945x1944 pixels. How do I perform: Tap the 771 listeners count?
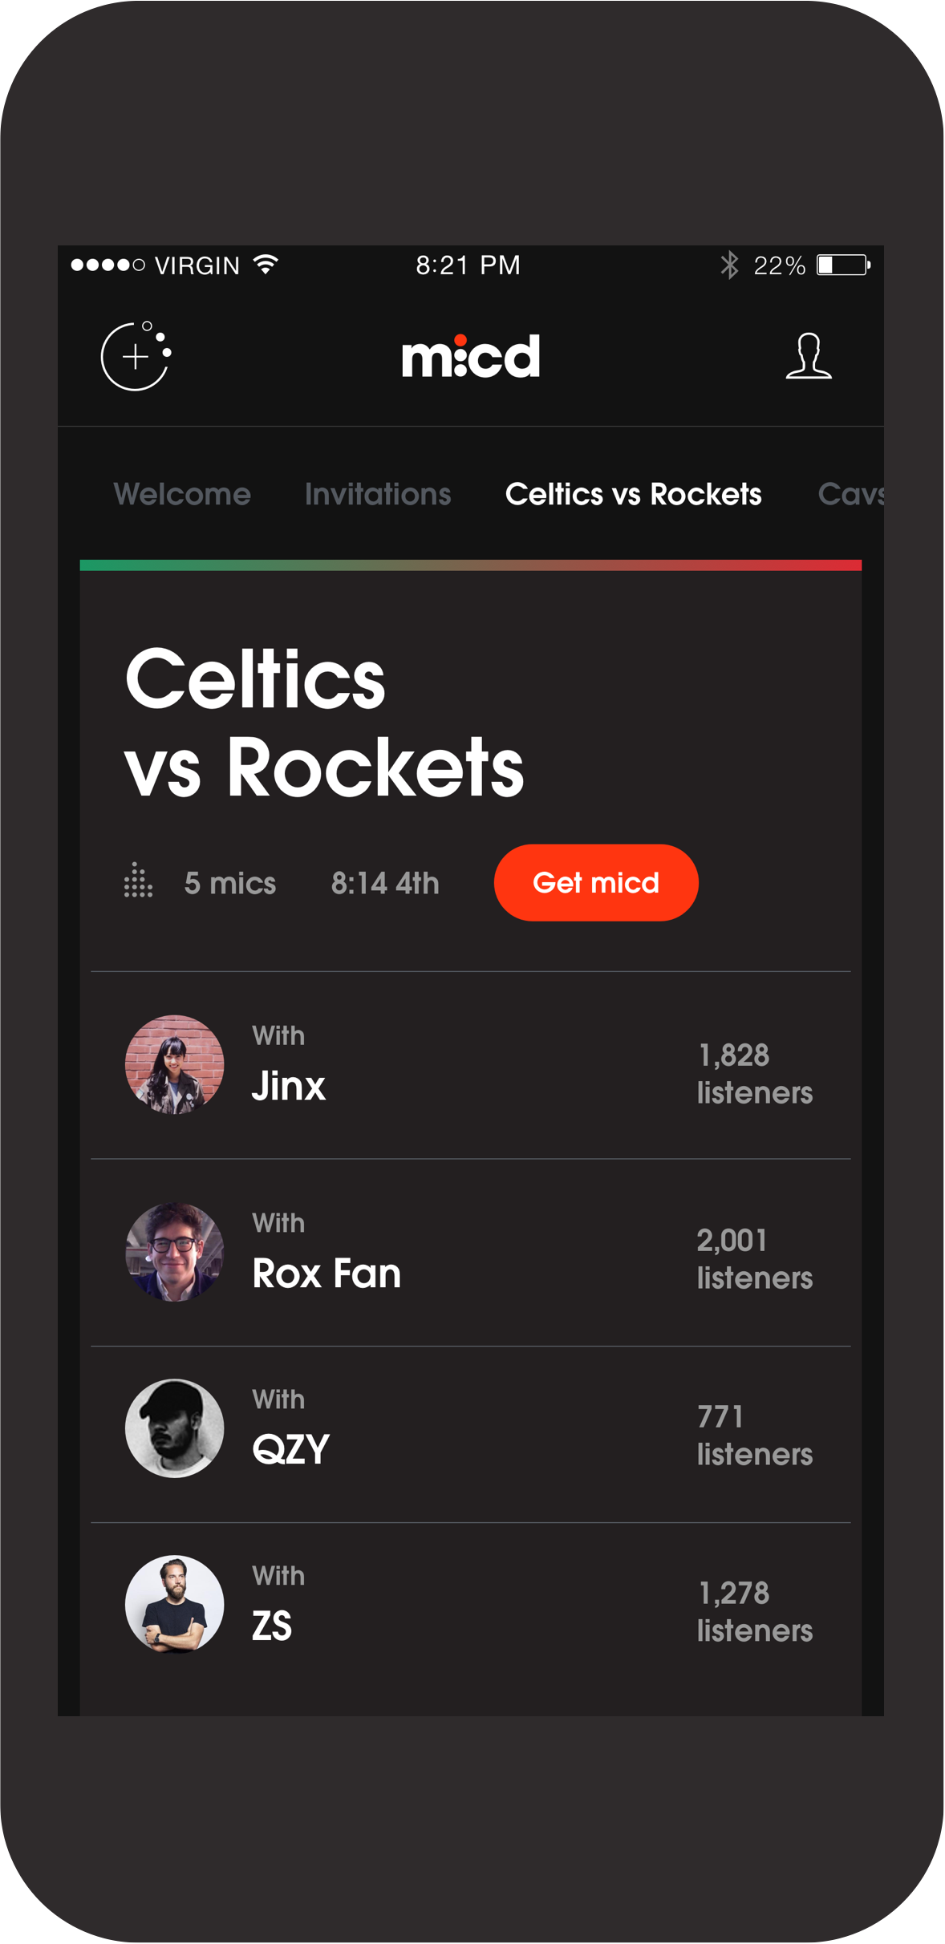754,1436
